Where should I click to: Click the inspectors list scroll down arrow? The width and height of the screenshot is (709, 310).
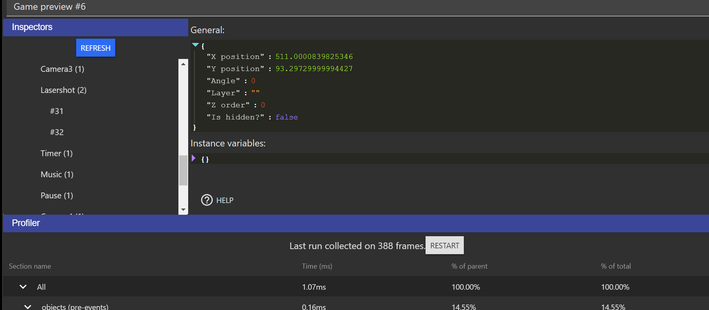point(183,210)
